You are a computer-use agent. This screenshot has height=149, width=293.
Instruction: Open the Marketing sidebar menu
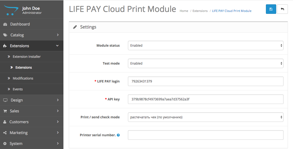click(x=32, y=133)
